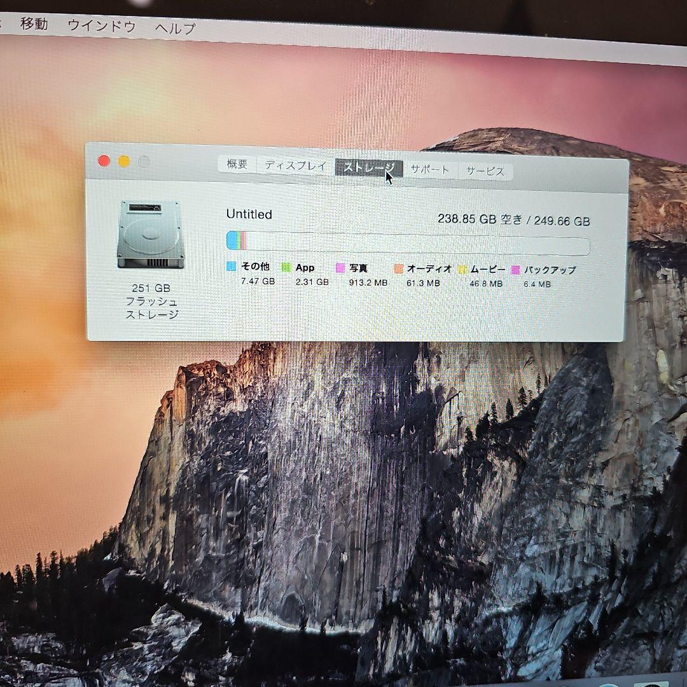The height and width of the screenshot is (687, 687).
Task: Click the Untitled volume name
Action: tap(249, 214)
